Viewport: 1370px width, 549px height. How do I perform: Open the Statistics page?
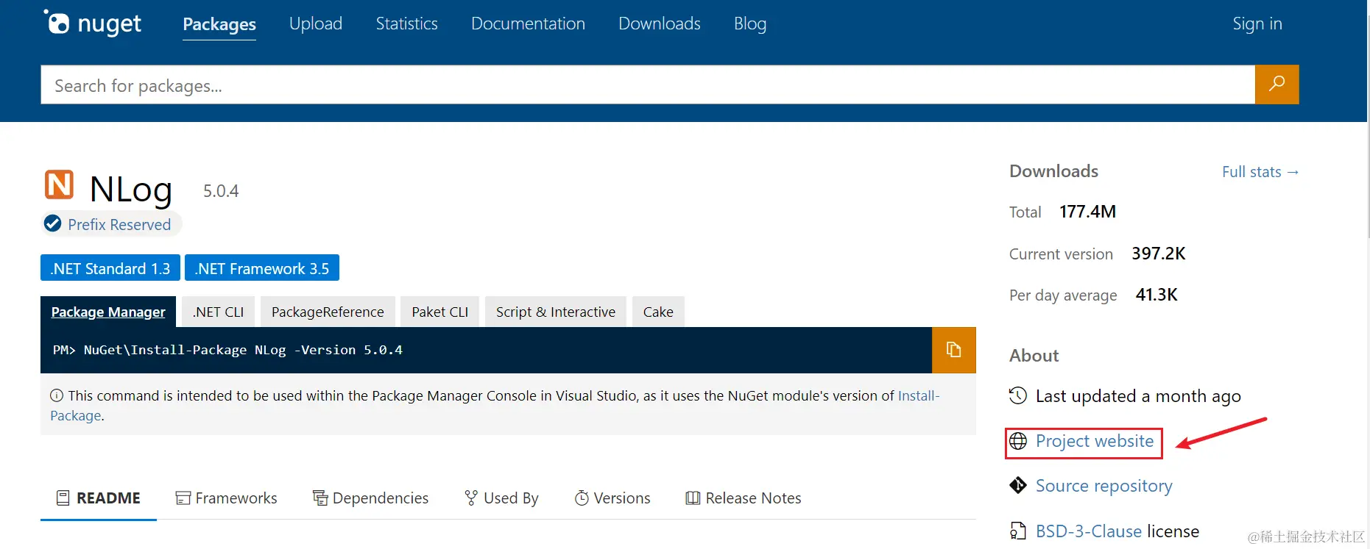[x=406, y=24]
